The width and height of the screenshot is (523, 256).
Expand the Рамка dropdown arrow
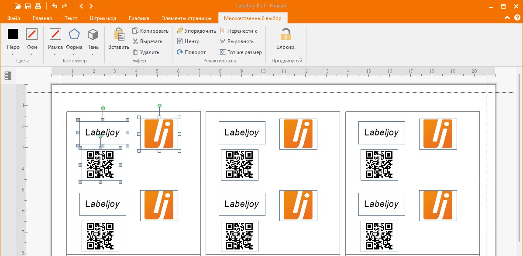pos(55,55)
